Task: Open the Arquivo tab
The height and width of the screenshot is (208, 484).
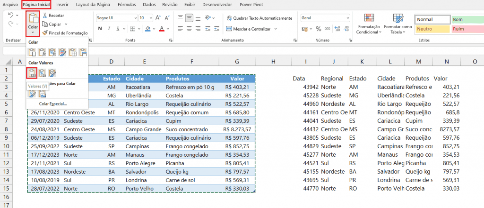Action: coord(10,5)
